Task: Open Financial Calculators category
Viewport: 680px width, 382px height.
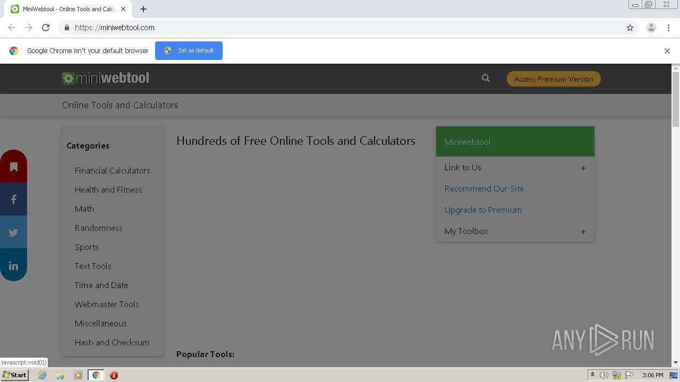Action: click(112, 171)
